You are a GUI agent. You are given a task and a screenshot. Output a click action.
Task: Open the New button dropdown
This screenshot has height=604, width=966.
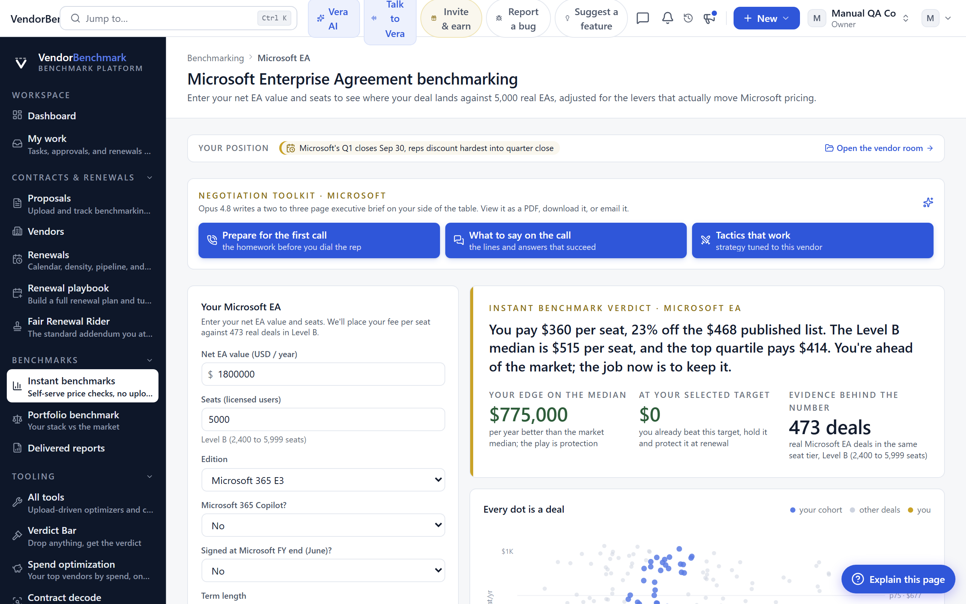click(x=766, y=18)
